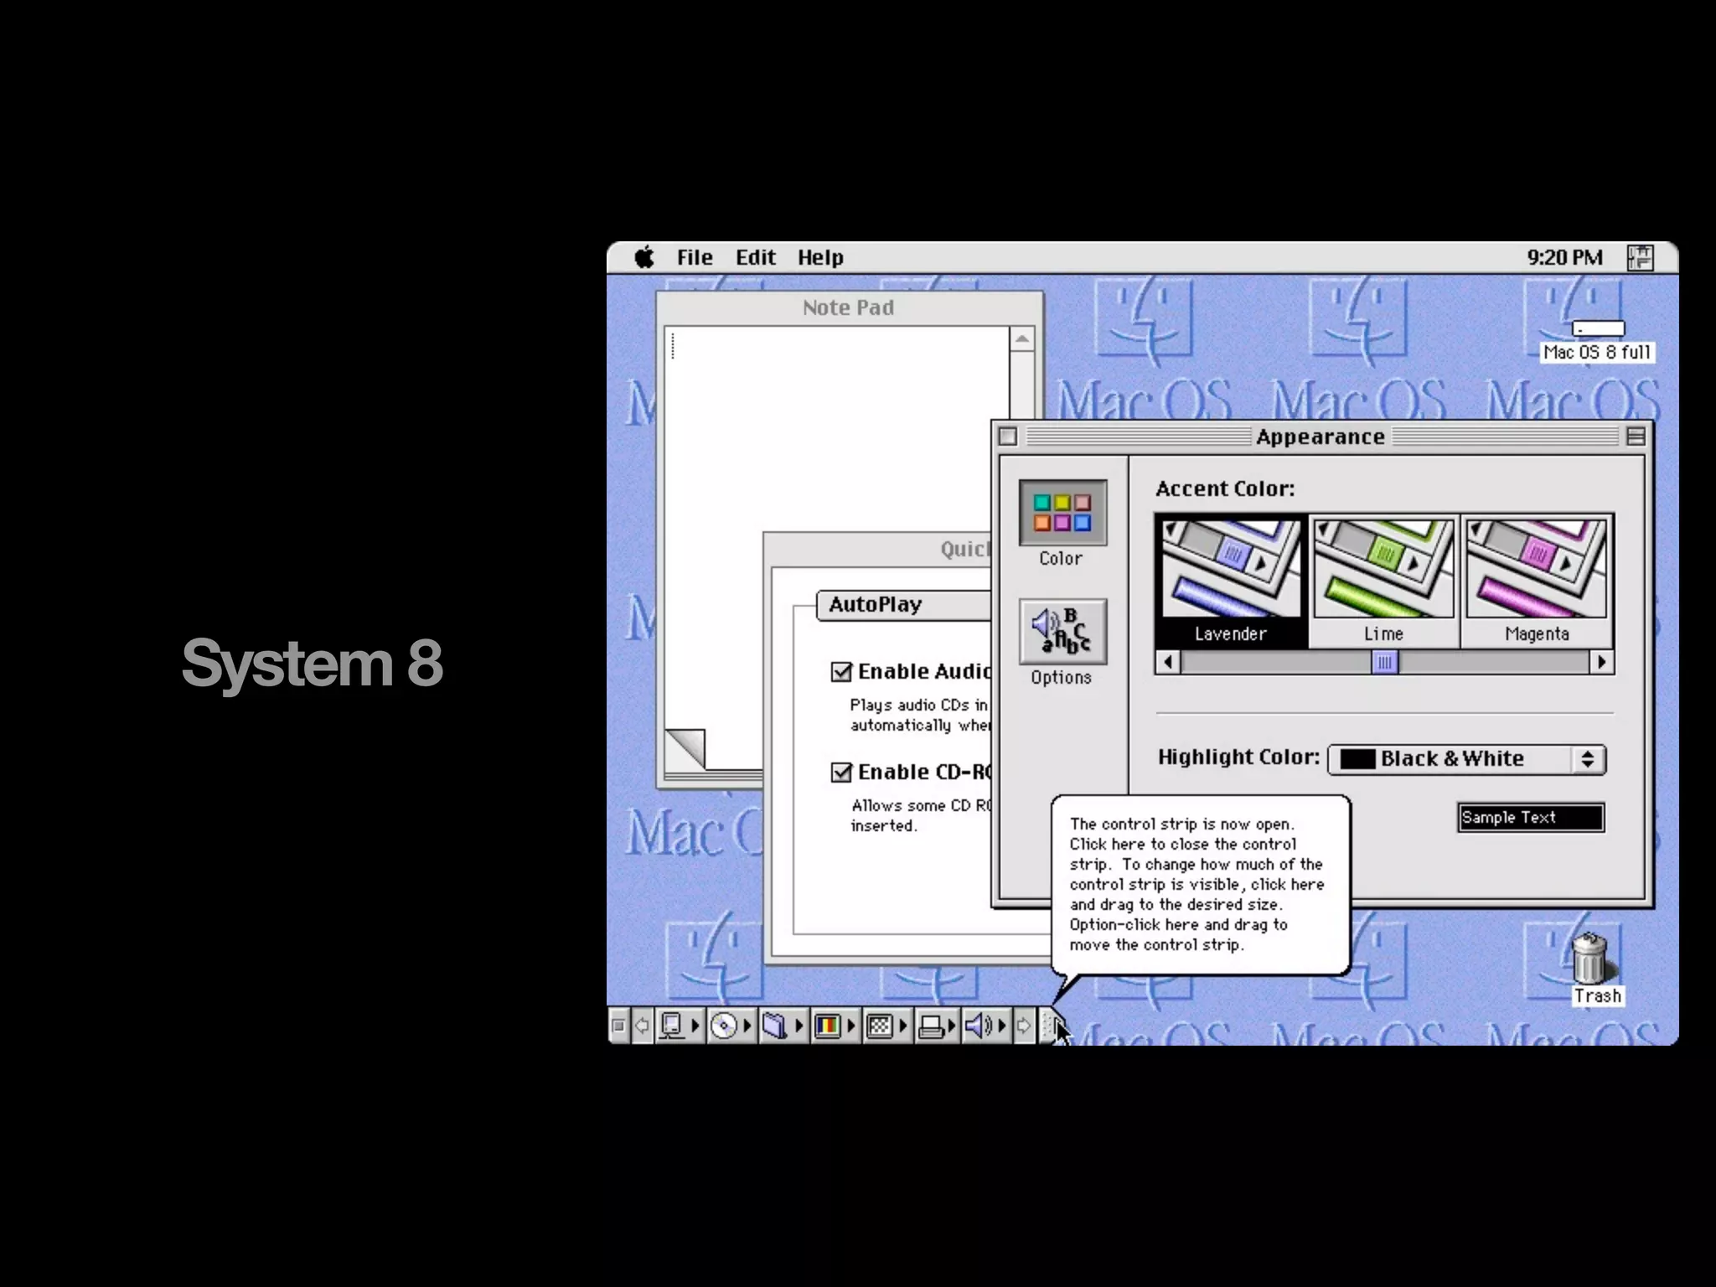Choose the Lavender accent color
This screenshot has width=1716, height=1287.
point(1231,581)
